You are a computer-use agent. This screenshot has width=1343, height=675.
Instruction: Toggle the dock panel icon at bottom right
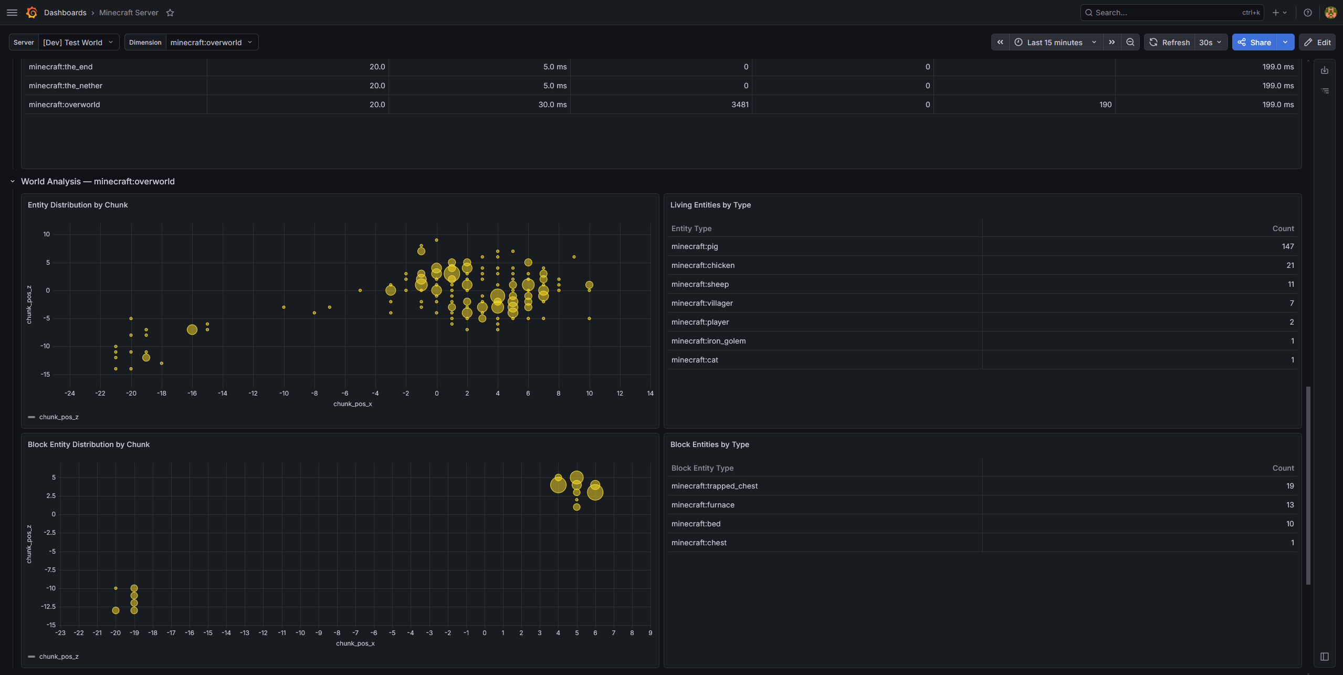pyautogui.click(x=1325, y=657)
